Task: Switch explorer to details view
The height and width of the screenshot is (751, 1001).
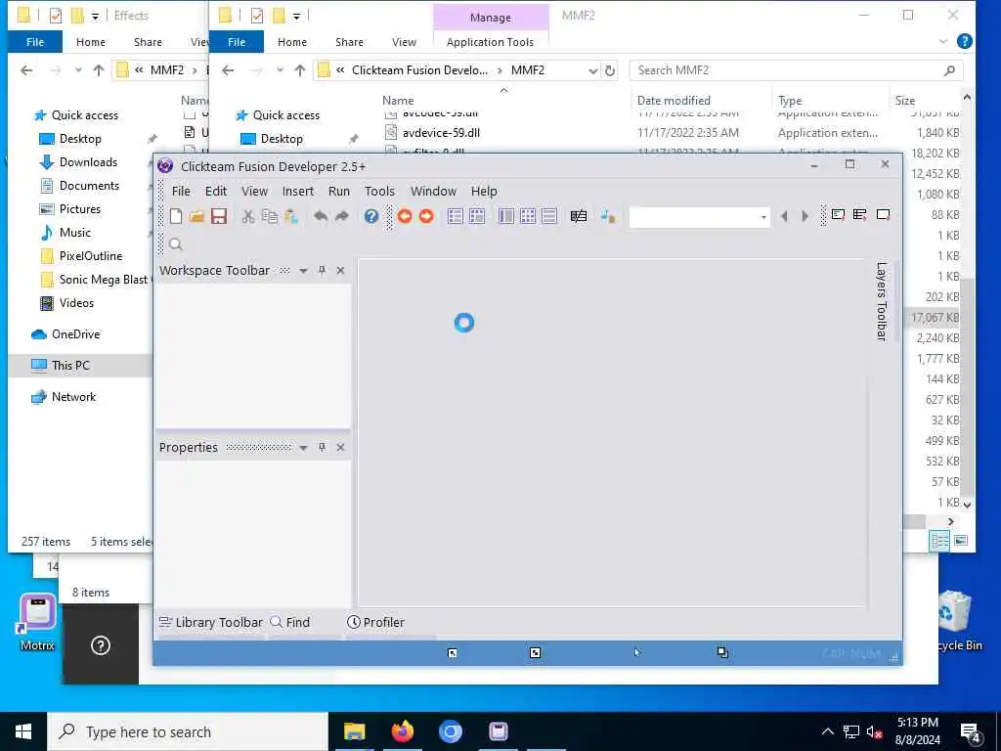Action: [x=939, y=540]
